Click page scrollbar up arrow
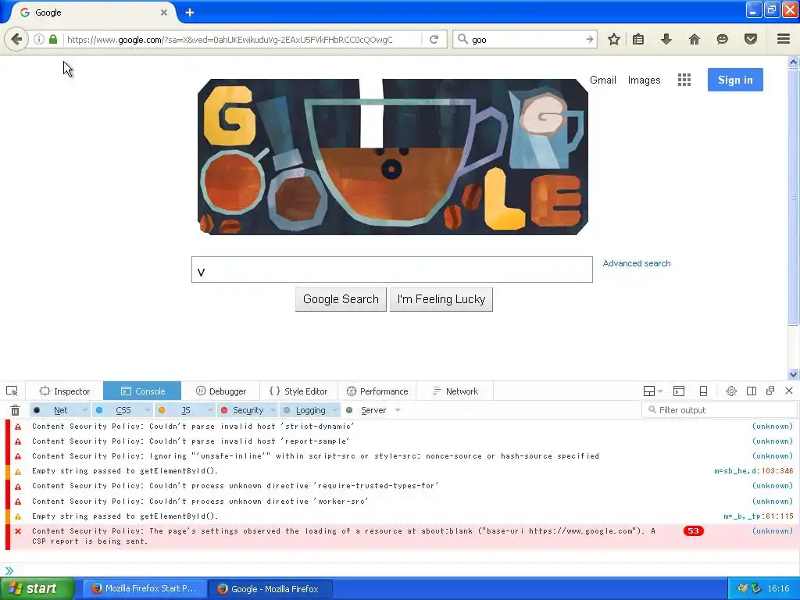The height and width of the screenshot is (600, 800). pos(793,62)
